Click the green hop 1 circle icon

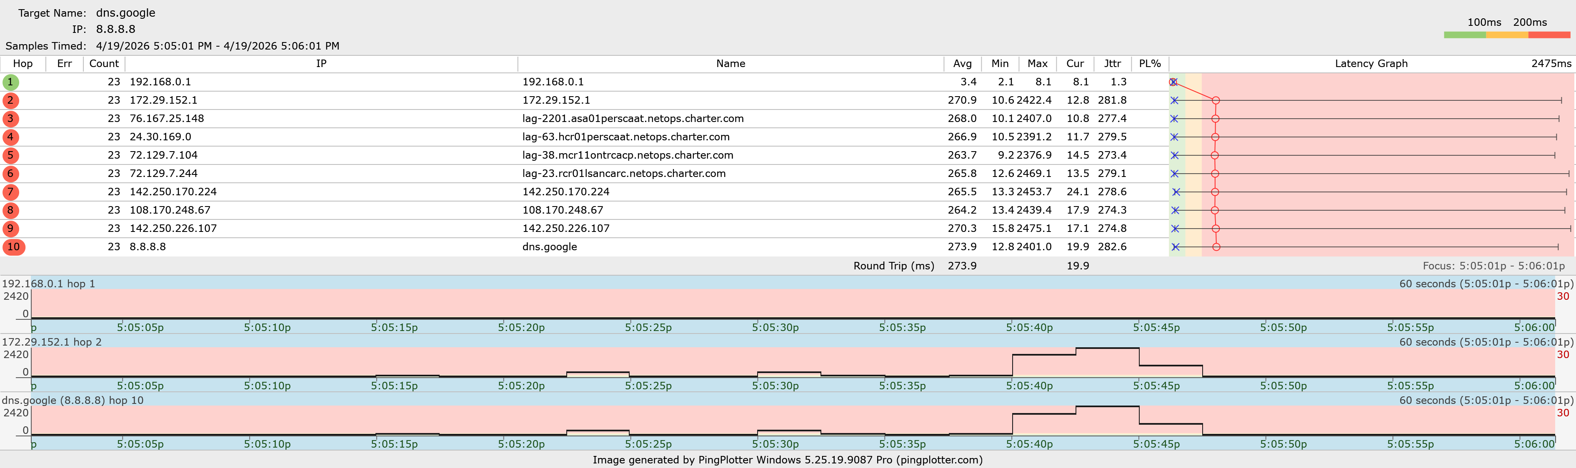point(10,82)
